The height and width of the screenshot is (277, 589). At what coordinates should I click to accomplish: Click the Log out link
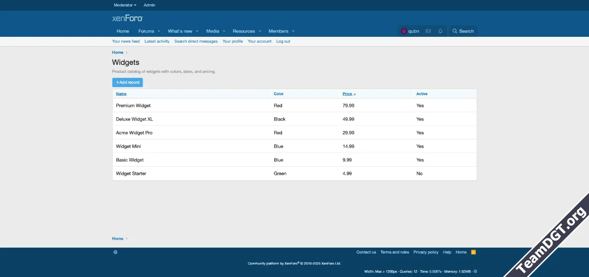point(283,41)
